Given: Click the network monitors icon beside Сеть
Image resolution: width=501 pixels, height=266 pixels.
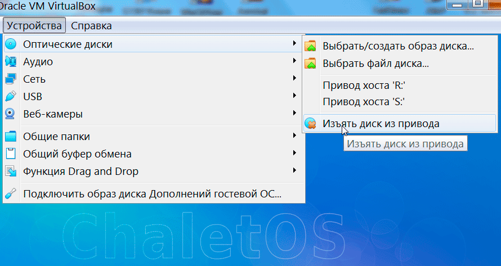Looking at the screenshot, I should coord(11,79).
